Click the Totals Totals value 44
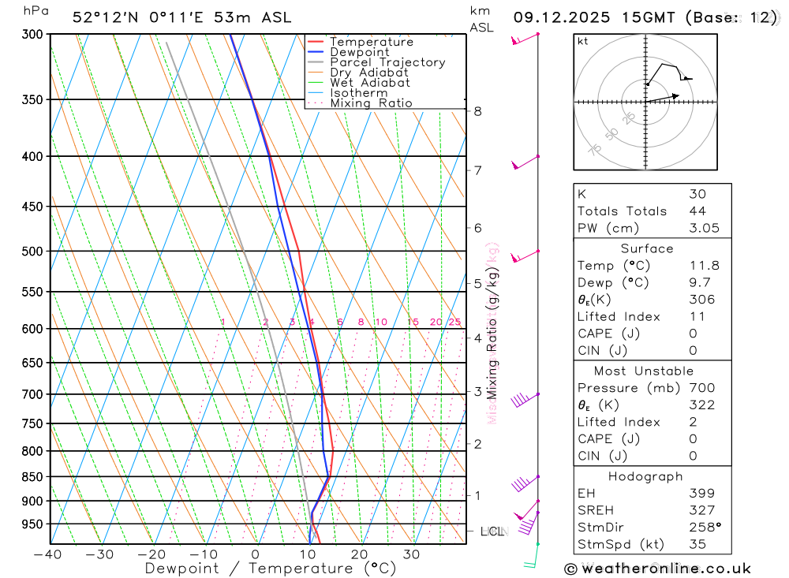This screenshot has width=789, height=578. (698, 211)
